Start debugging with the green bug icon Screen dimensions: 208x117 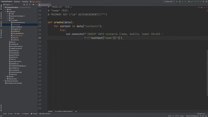(180, 1)
